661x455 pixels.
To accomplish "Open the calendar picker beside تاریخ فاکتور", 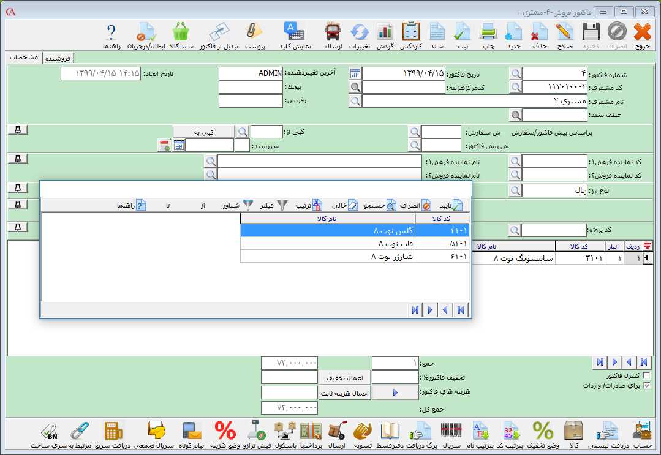I will point(355,73).
